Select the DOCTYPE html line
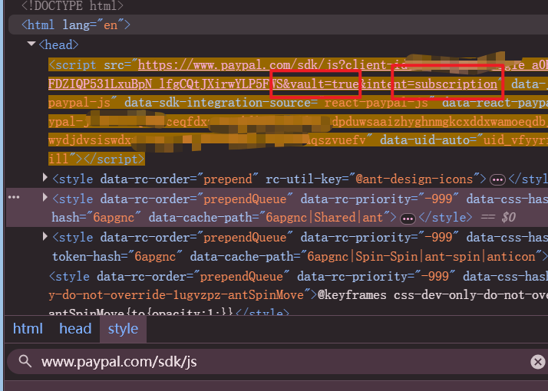The width and height of the screenshot is (548, 391). [72, 5]
